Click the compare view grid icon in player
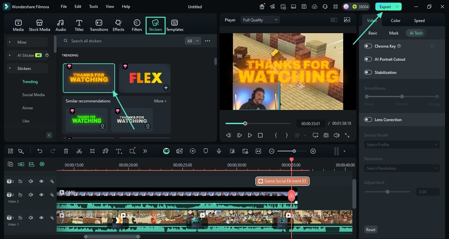 point(334,20)
